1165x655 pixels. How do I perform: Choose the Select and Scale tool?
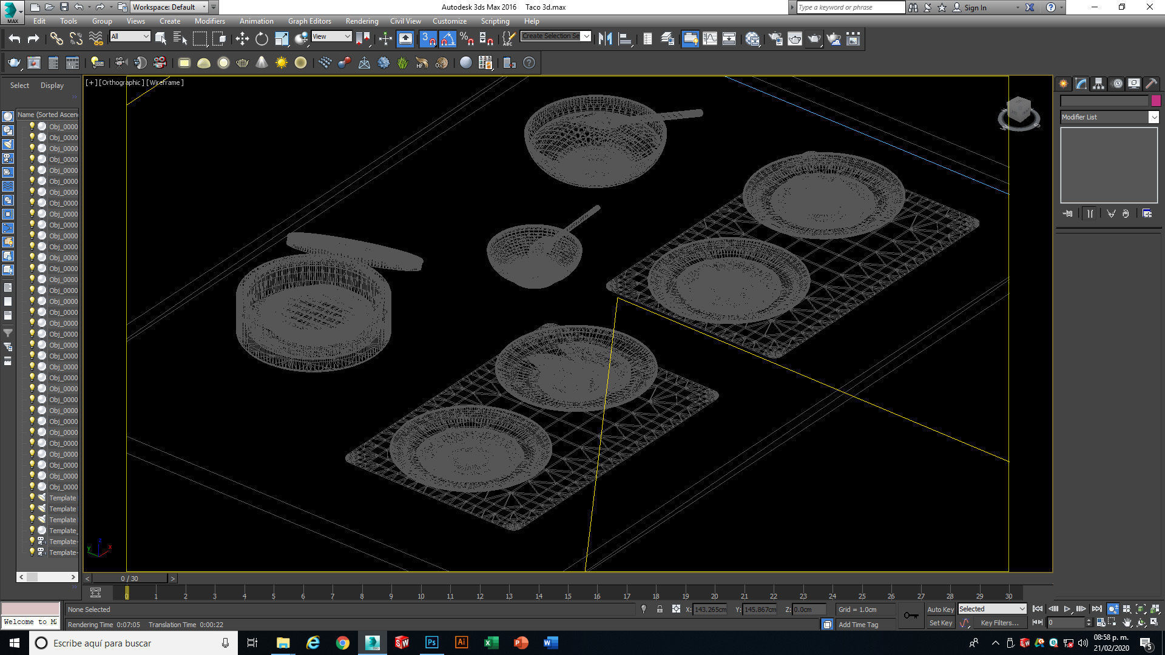[x=282, y=39]
